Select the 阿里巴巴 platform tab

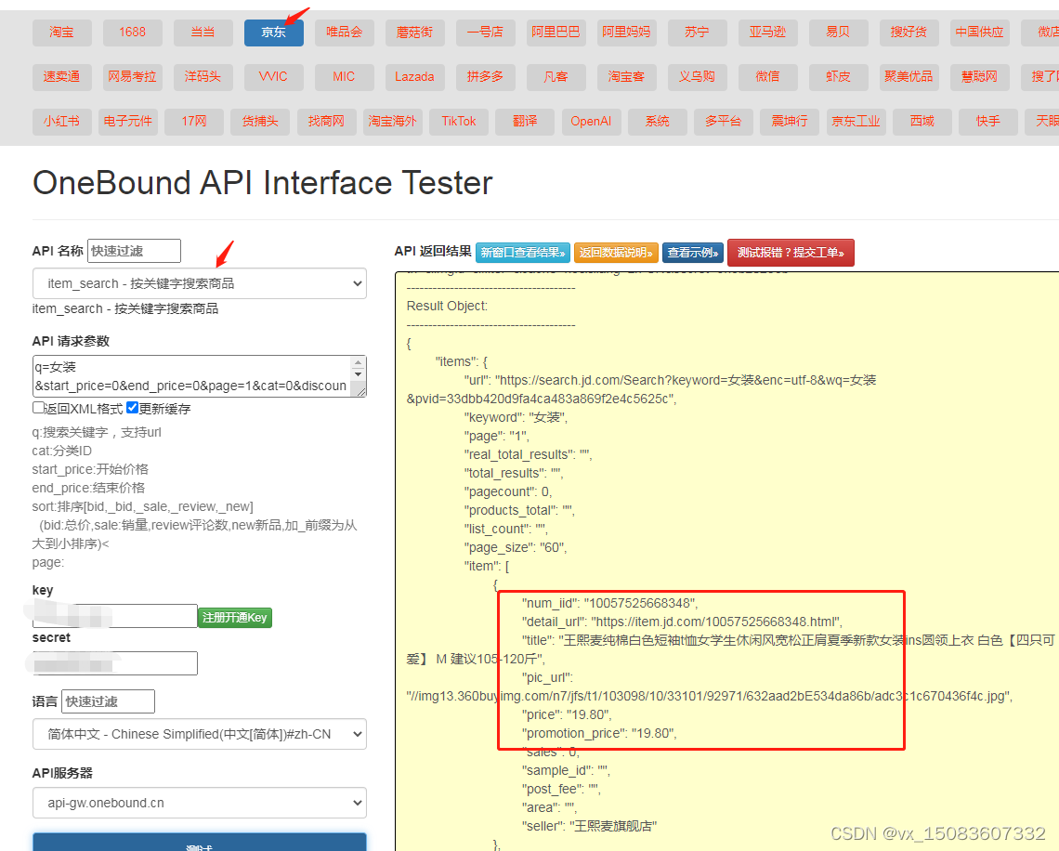[x=556, y=33]
